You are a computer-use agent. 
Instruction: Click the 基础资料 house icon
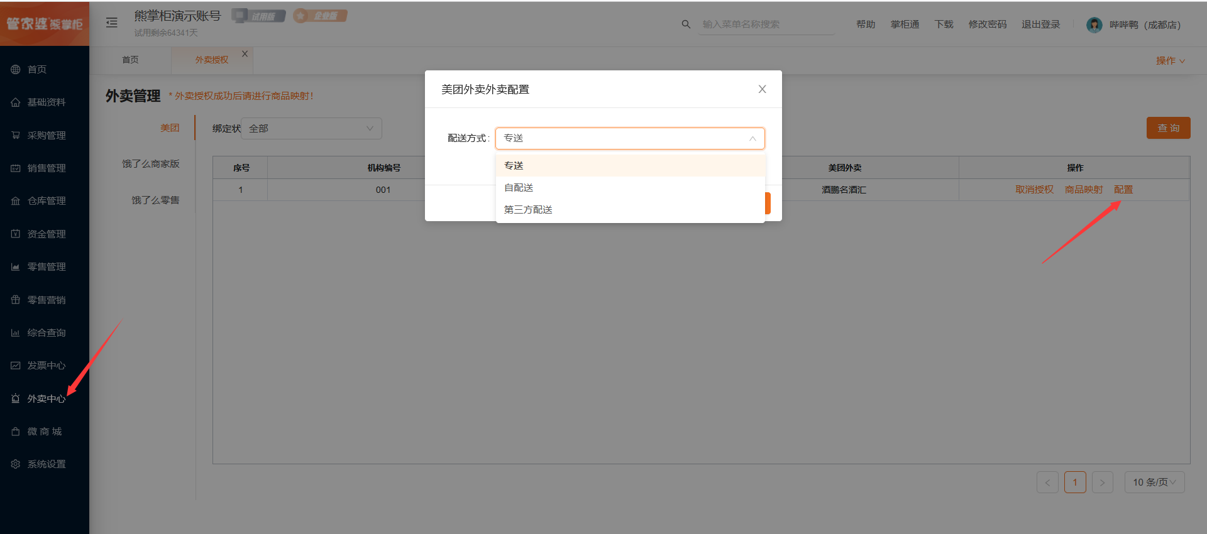(x=16, y=102)
